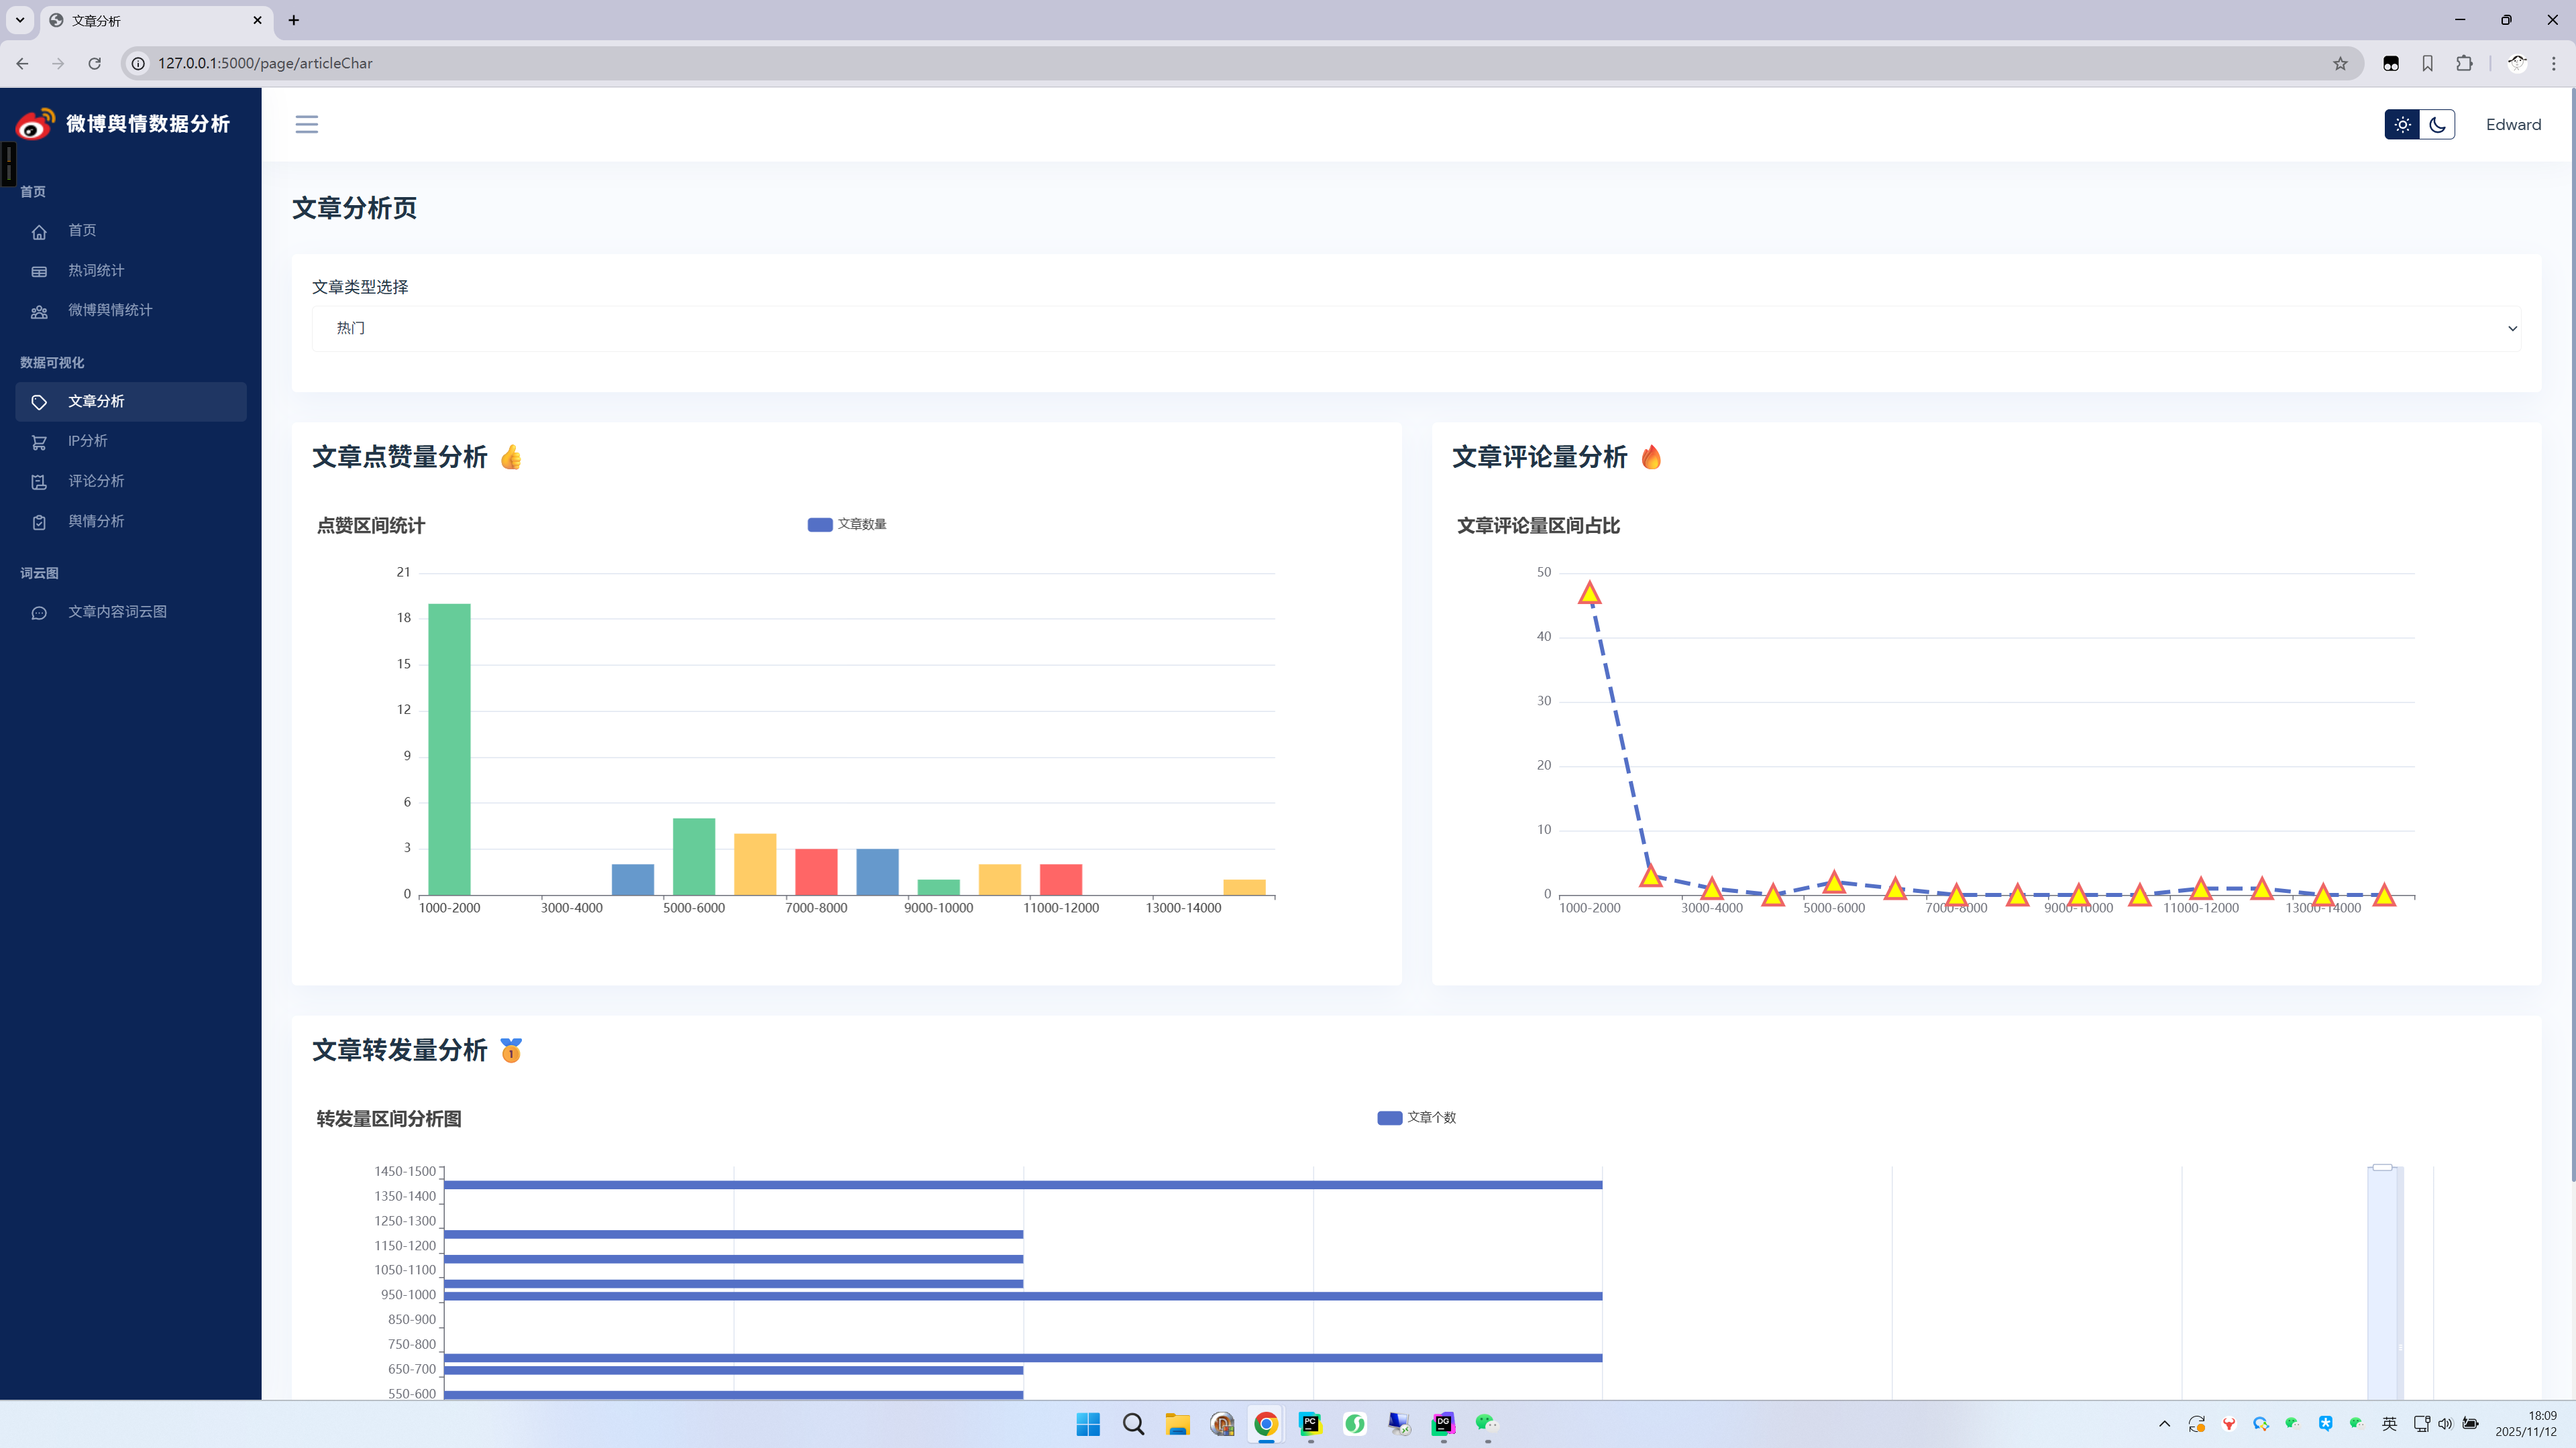The image size is (2576, 1448).
Task: Click the 舆情分析 clipboard icon
Action: click(x=39, y=522)
